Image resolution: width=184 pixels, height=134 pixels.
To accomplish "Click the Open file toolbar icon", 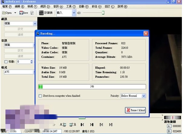I will point(7,13).
